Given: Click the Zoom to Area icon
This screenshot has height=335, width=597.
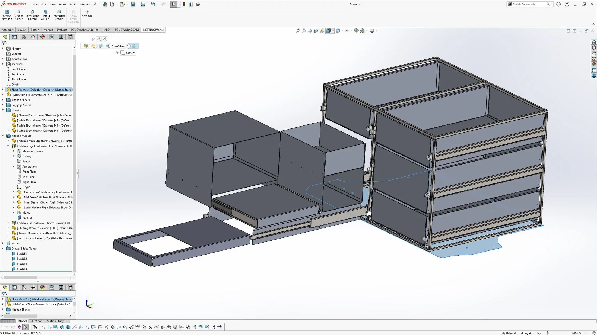Looking at the screenshot, I should point(304,31).
